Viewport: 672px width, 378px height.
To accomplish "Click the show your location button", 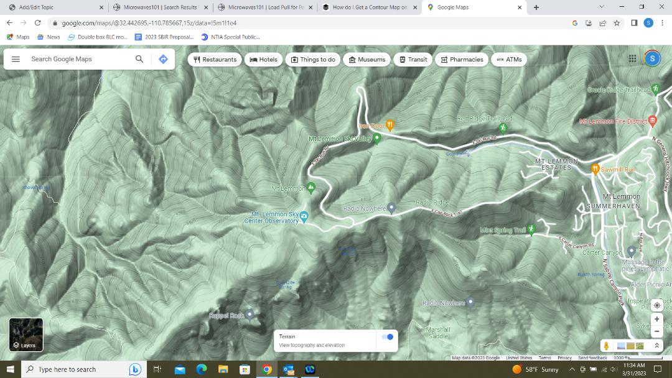I will (656, 306).
